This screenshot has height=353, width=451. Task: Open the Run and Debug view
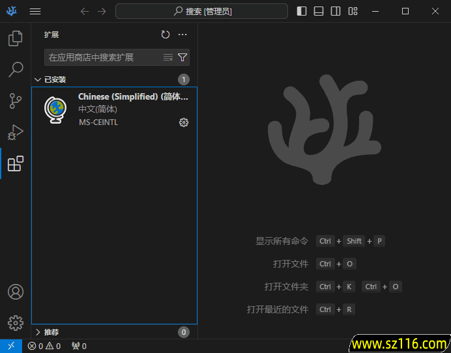tap(15, 132)
